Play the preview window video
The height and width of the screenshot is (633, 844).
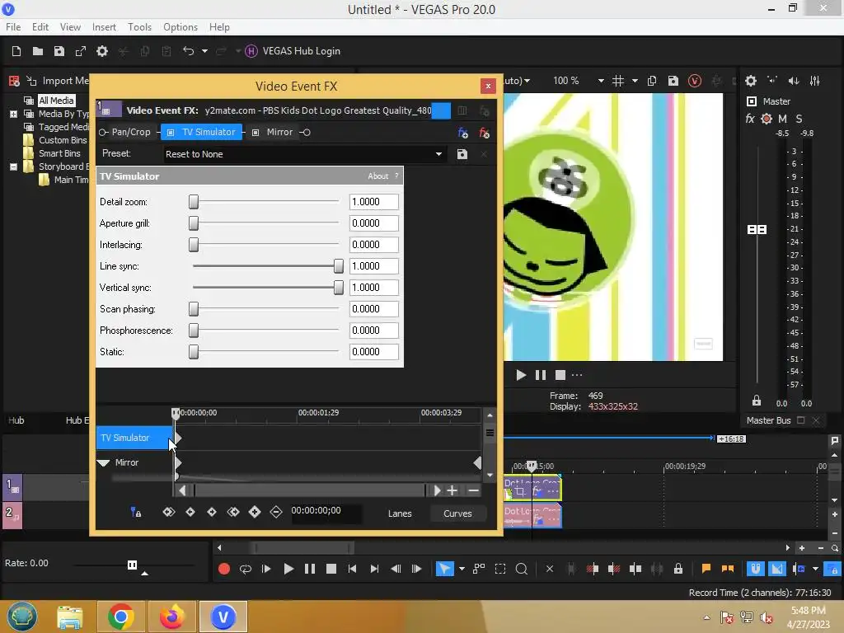(x=521, y=375)
